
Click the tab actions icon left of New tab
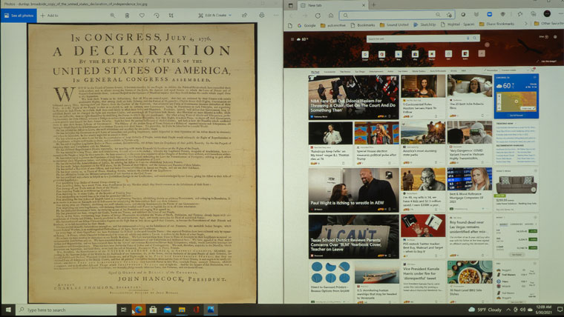[291, 5]
